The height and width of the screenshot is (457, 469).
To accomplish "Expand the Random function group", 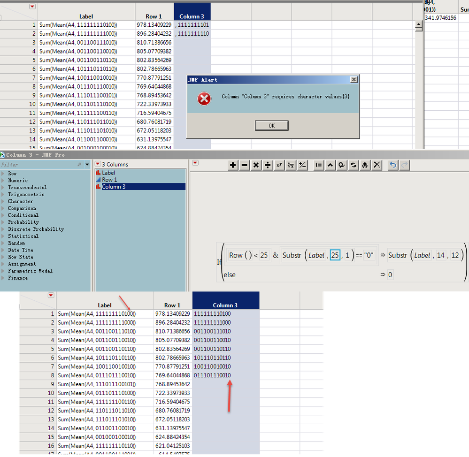I will click(x=3, y=243).
